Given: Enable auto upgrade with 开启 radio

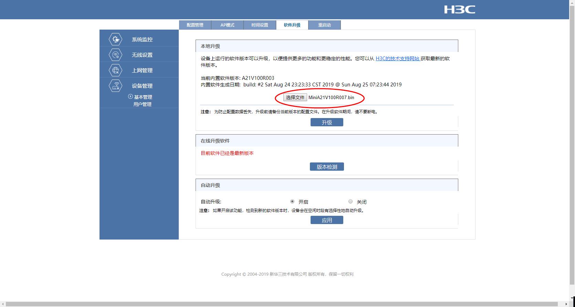Looking at the screenshot, I should click(x=292, y=201).
